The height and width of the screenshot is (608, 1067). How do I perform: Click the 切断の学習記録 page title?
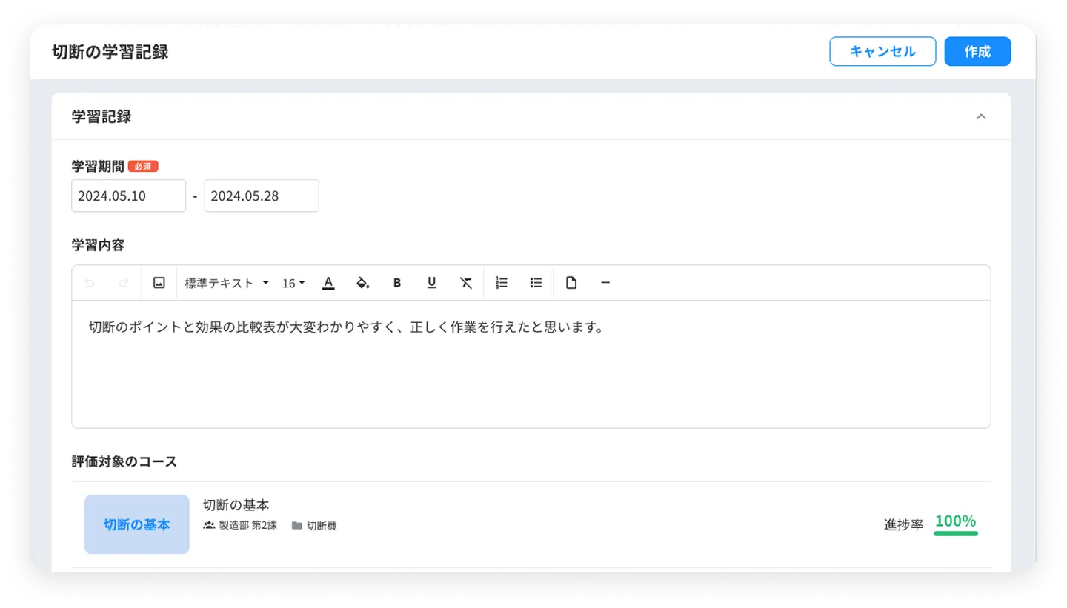click(x=110, y=52)
